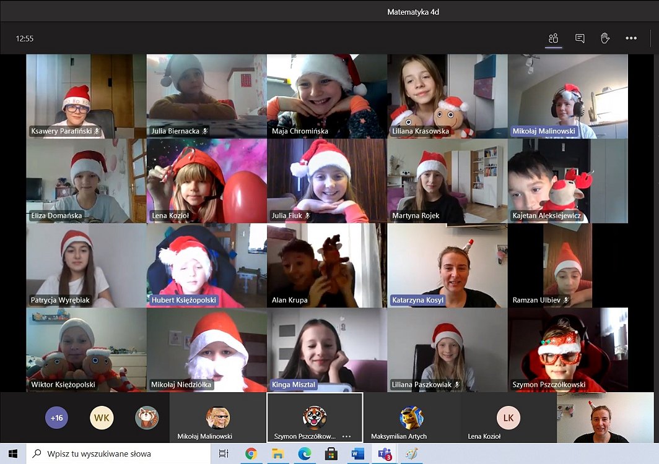Viewport: 659px width, 464px height.
Task: Switch to Word in the taskbar
Action: (x=358, y=453)
